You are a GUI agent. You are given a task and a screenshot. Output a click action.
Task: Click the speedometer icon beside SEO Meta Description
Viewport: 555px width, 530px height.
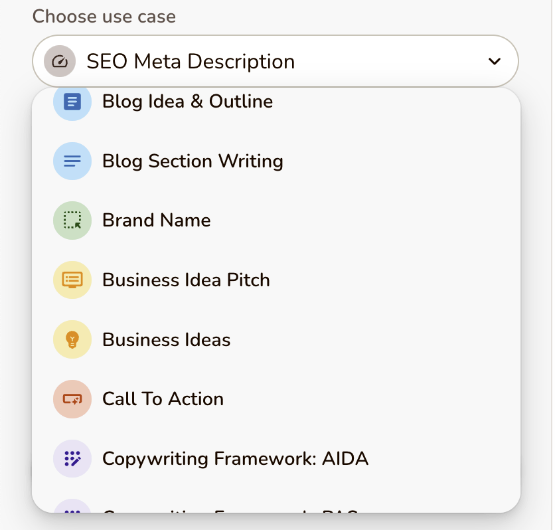(x=60, y=62)
